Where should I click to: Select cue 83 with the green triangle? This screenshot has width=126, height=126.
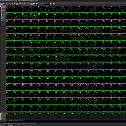tap(26, 45)
